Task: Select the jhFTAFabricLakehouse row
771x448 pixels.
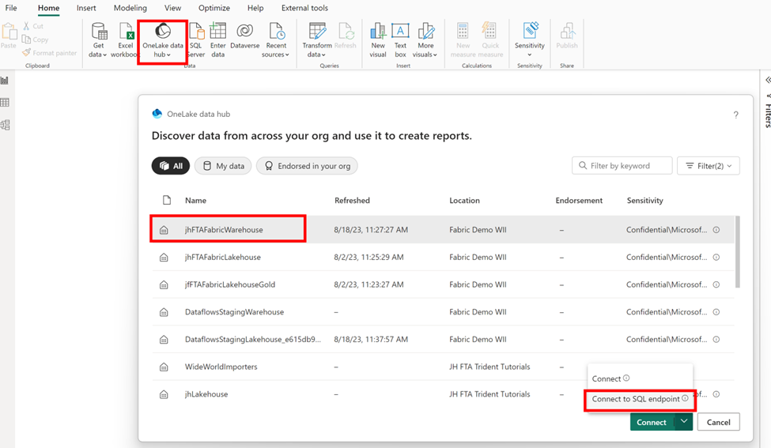Action: coord(443,257)
